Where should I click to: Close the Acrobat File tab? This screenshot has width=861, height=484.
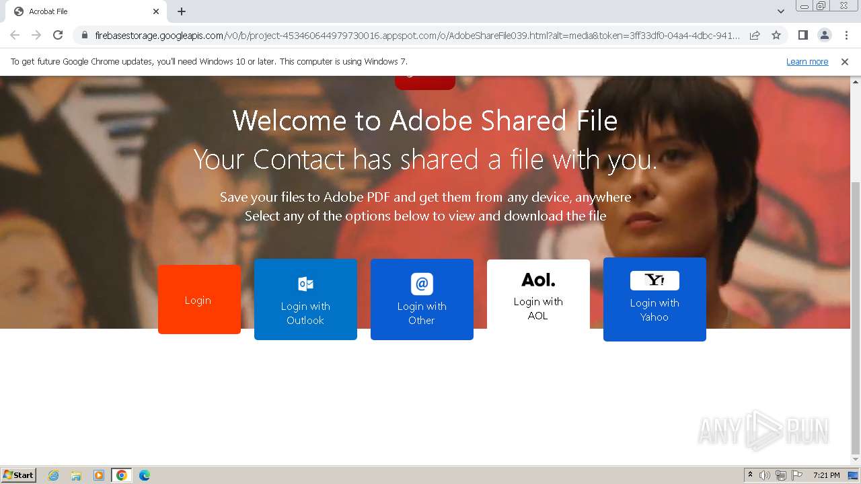click(x=156, y=11)
